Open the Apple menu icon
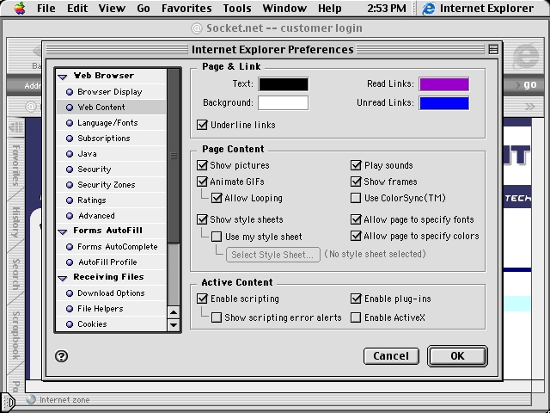The width and height of the screenshot is (550, 413). [x=20, y=8]
